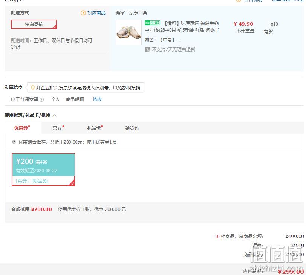Screen dimensions: 306x275
Task: Switch to the 礼品卡 tab
Action: tap(95, 128)
